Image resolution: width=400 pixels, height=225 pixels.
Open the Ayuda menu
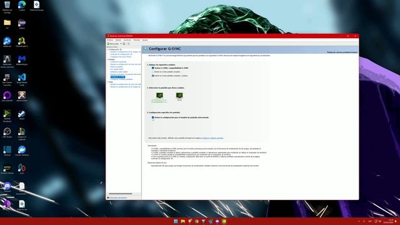click(145, 40)
